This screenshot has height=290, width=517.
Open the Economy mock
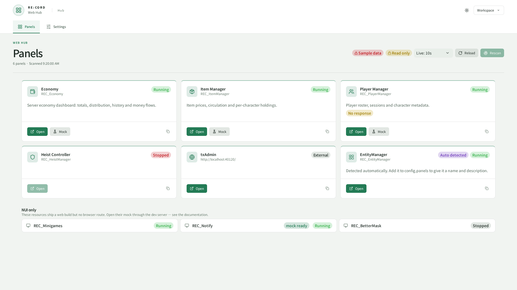click(x=60, y=132)
